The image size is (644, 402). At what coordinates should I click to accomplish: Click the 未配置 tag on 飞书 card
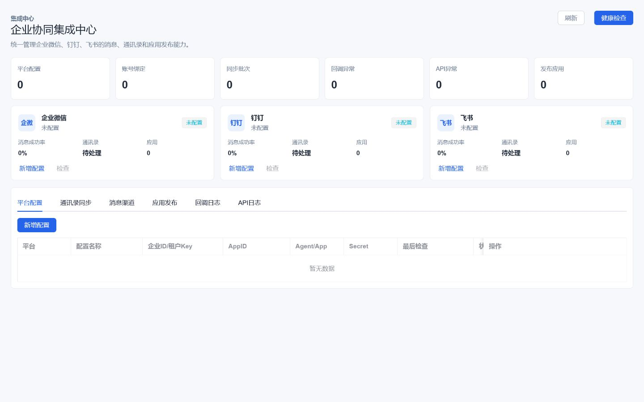[613, 123]
